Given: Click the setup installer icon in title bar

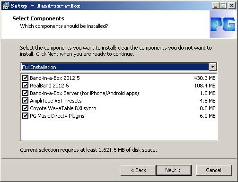Looking at the screenshot, I should coord(6,6).
